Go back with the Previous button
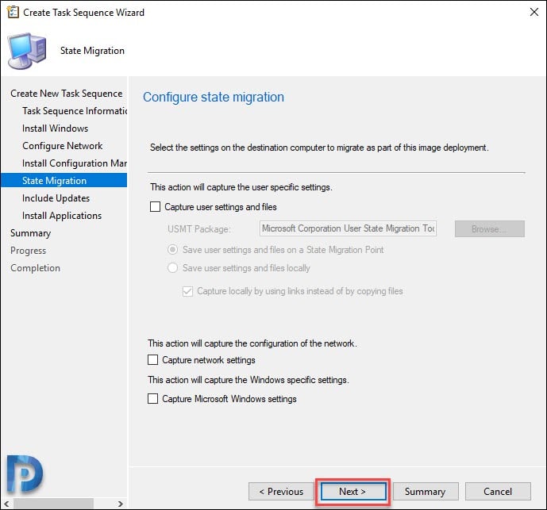The width and height of the screenshot is (547, 510). (281, 491)
